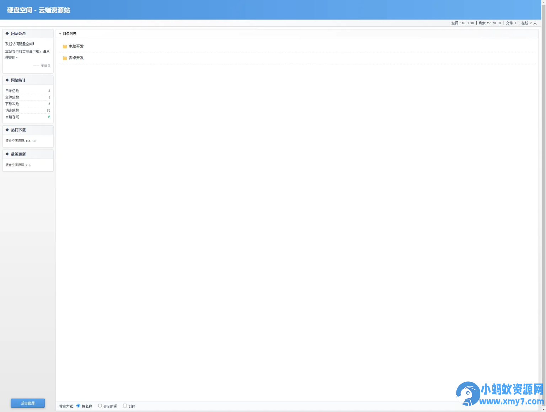
Task: Click the diamond icon next to 热门下载
Action: [x=7, y=130]
